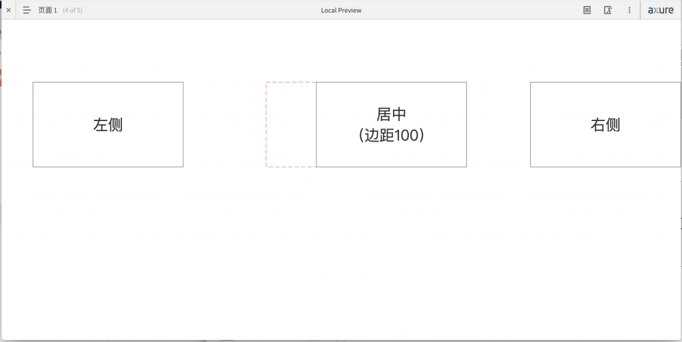Open the pages list hamburger menu
682x342 pixels.
pos(27,10)
